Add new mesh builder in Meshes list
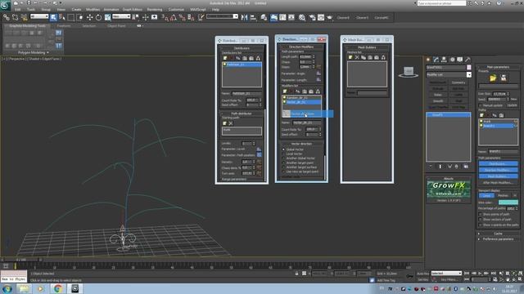This screenshot has width=524, height=294. (350, 57)
